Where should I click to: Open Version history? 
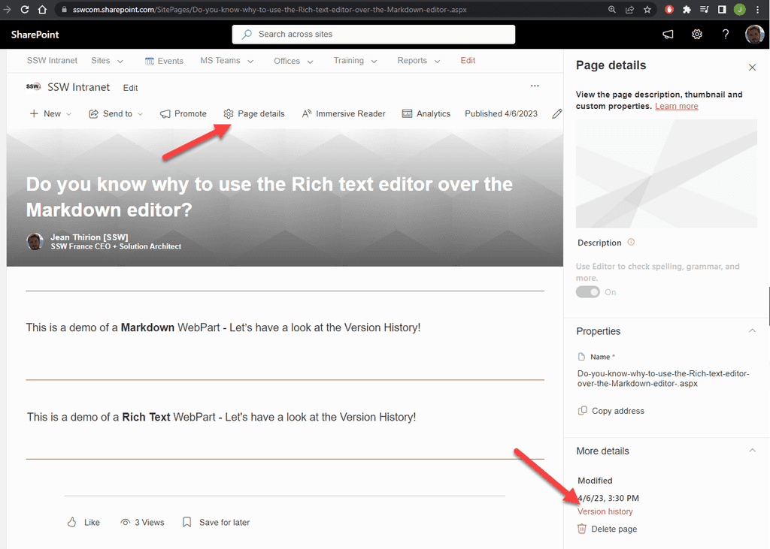pos(605,511)
